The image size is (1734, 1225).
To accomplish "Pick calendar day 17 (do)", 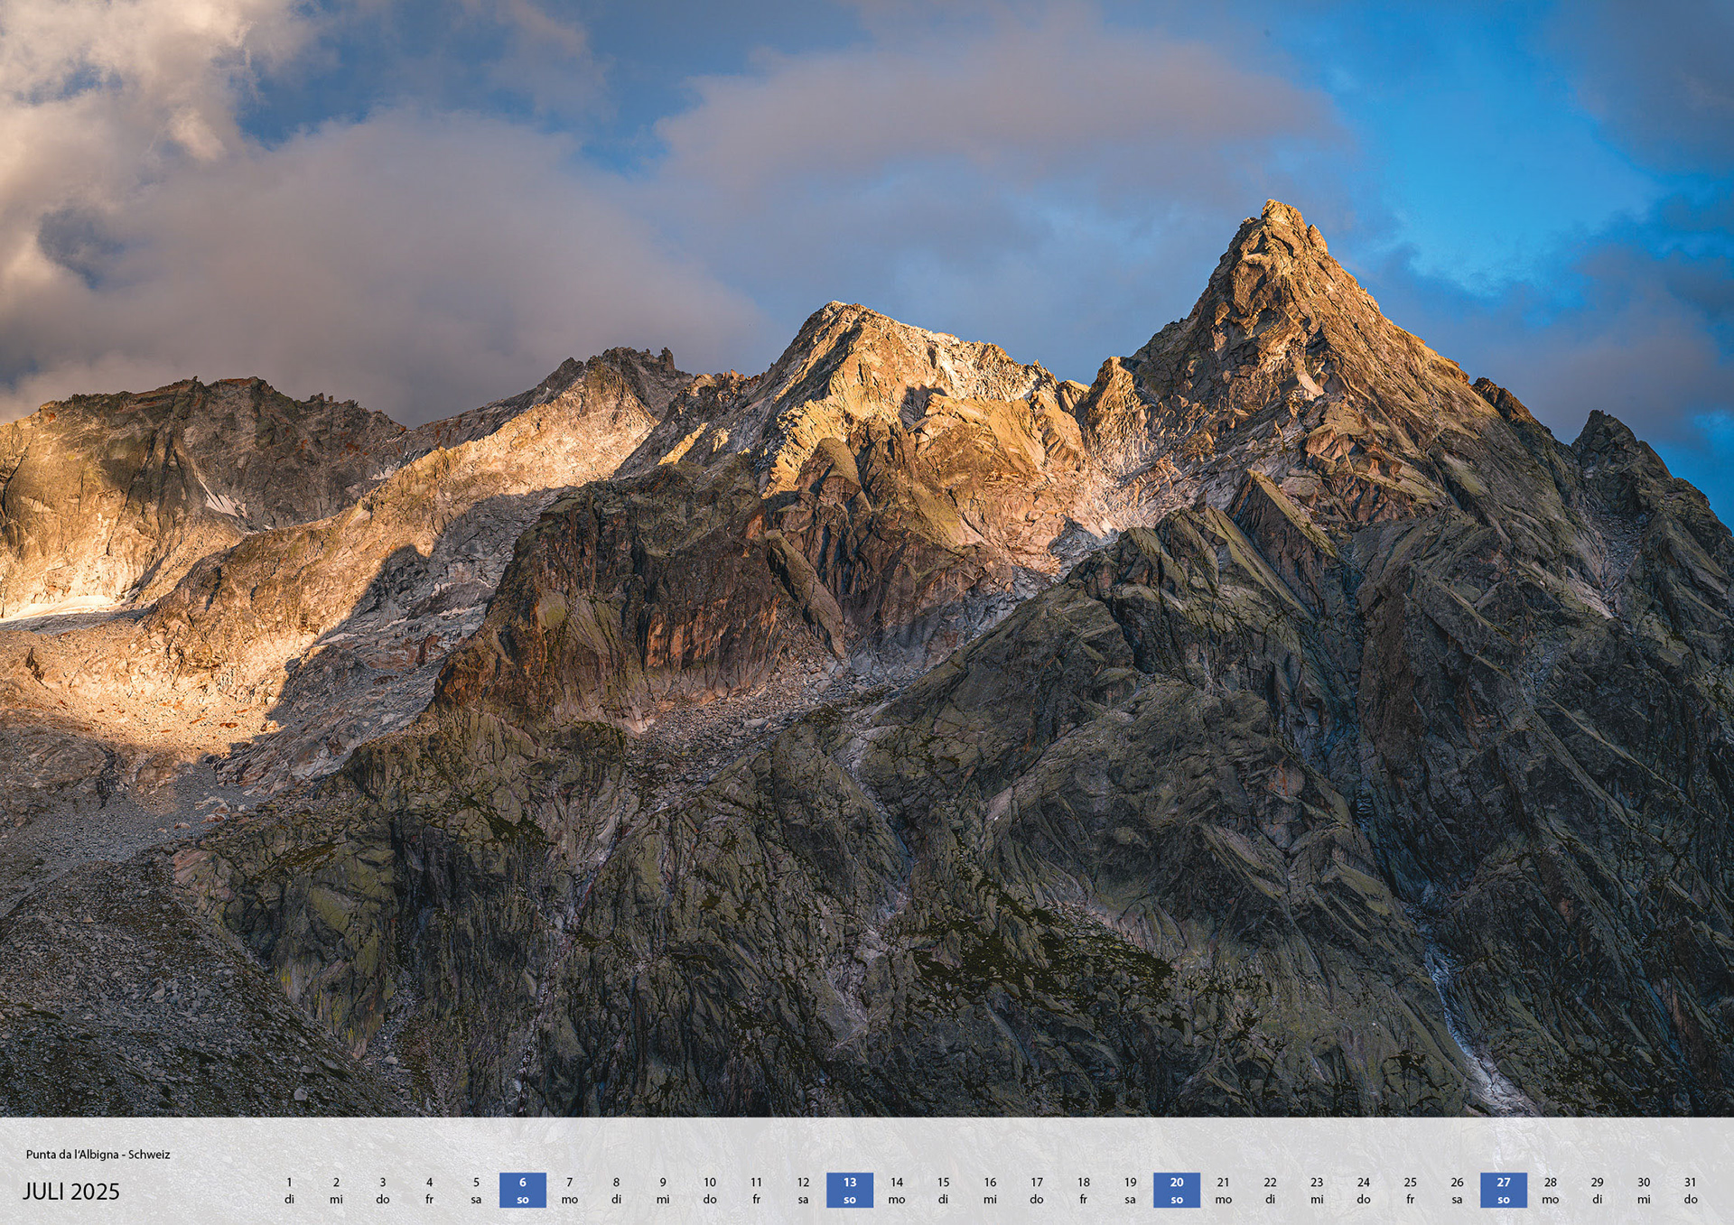I will (1037, 1191).
